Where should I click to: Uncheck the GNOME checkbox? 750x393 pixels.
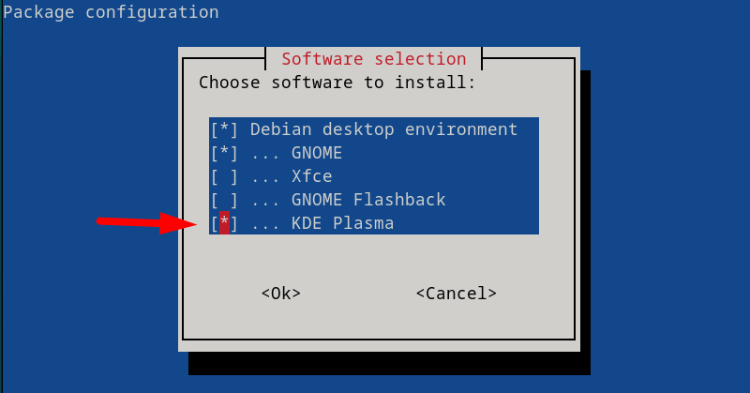click(224, 153)
